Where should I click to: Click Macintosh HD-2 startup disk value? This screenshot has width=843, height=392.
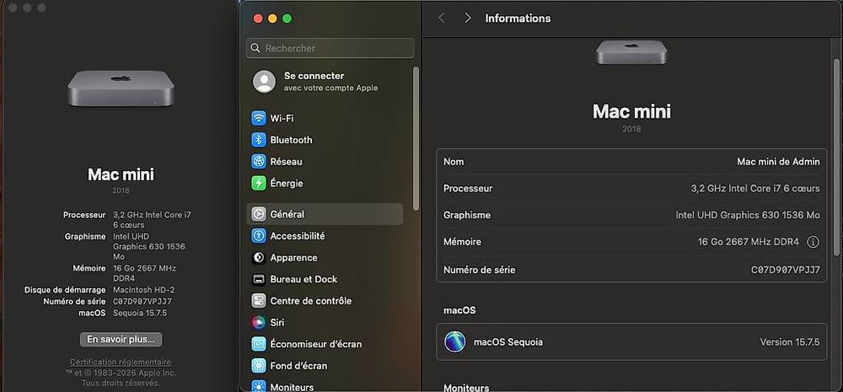pyautogui.click(x=143, y=290)
